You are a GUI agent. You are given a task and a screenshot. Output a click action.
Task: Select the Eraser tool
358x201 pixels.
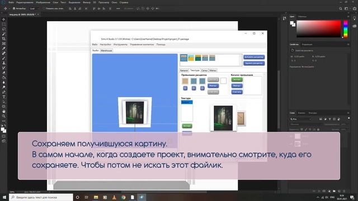pos(4,73)
